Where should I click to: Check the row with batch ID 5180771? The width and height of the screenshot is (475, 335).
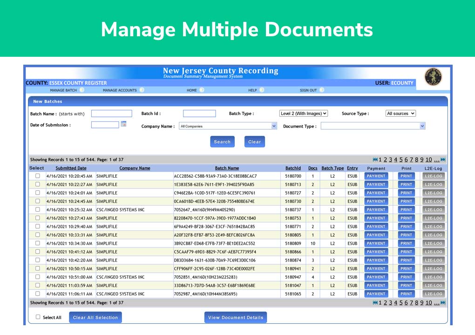point(38,227)
